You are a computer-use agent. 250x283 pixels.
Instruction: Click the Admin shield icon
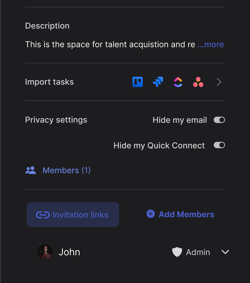click(177, 252)
